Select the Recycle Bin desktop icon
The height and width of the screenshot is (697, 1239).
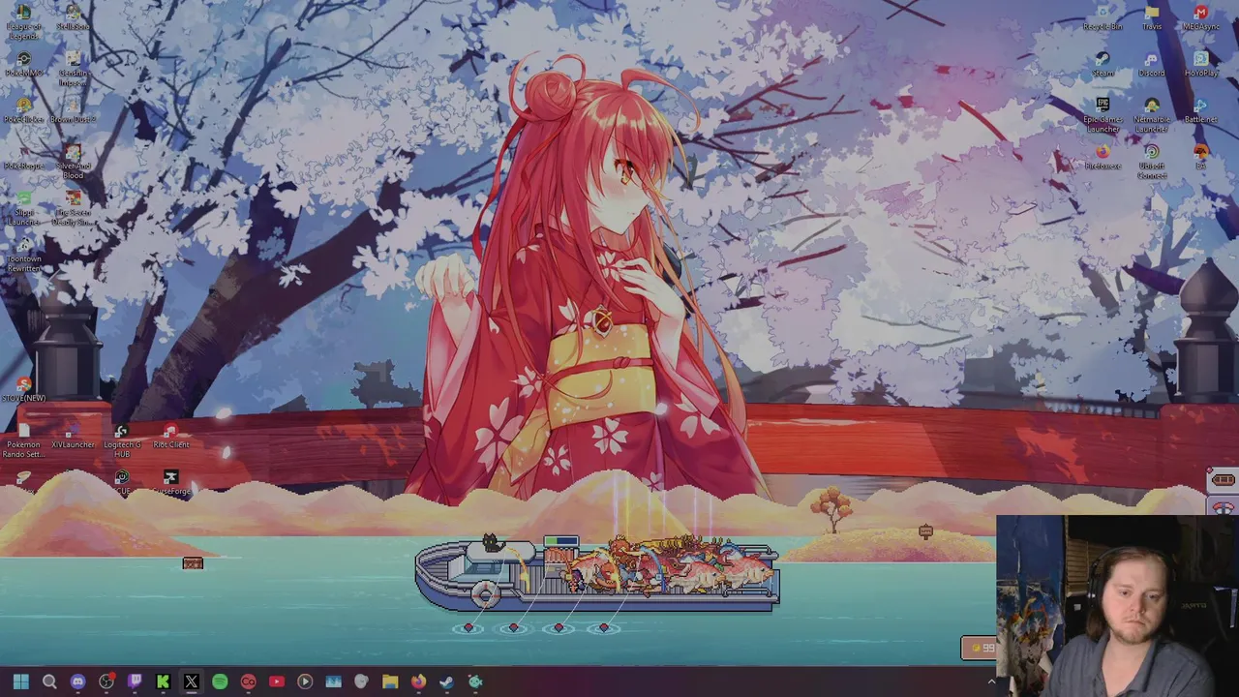pyautogui.click(x=1103, y=17)
